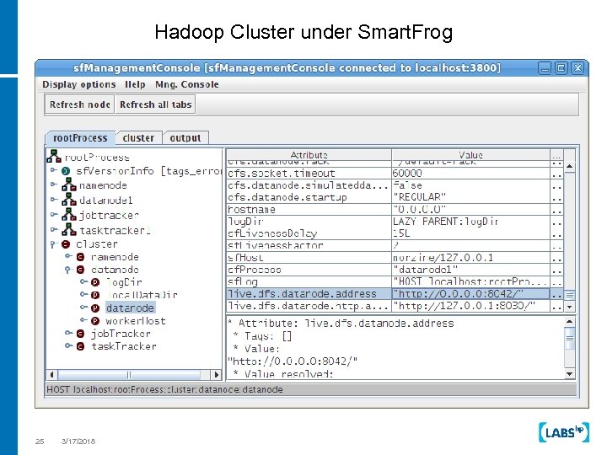Open the Help menu

(x=135, y=84)
